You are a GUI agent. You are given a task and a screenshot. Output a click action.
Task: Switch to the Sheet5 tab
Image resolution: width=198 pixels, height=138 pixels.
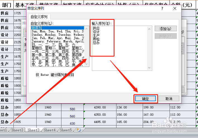pyautogui.click(x=66, y=130)
